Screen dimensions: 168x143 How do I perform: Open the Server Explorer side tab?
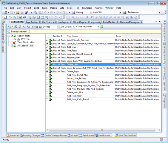coord(3,30)
